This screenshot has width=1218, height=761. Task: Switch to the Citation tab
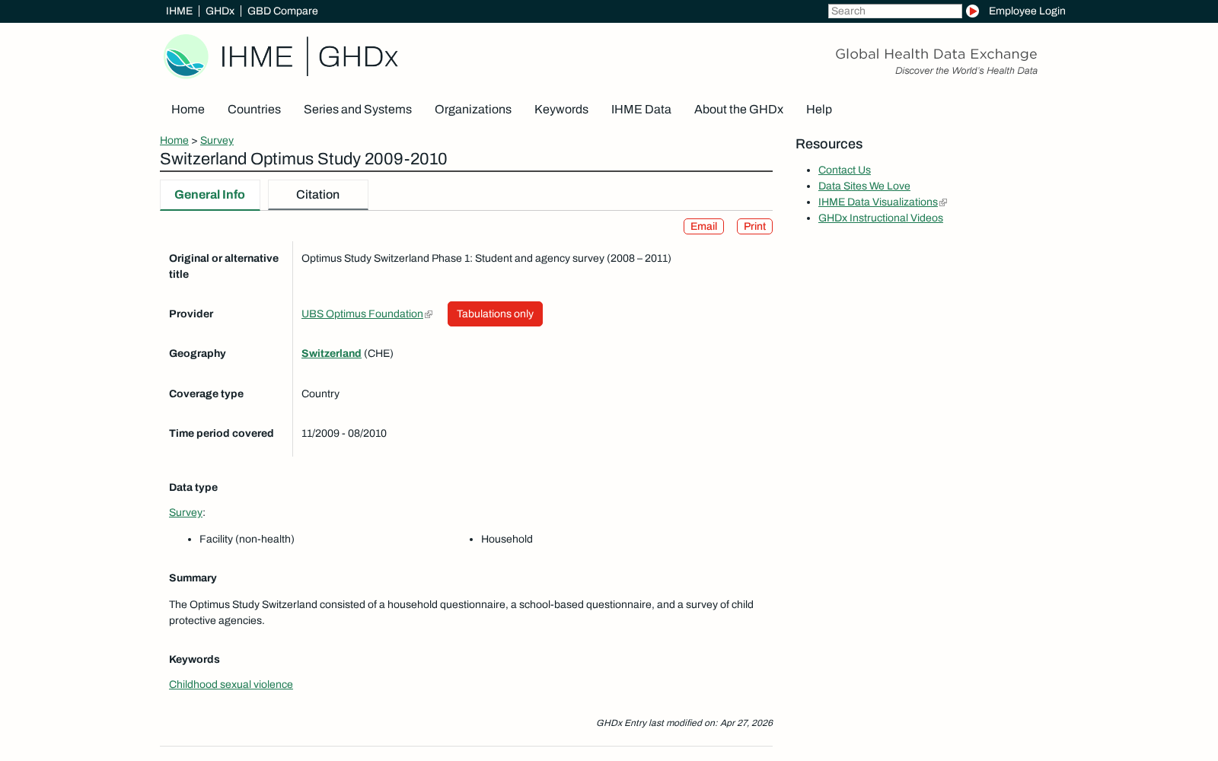point(318,195)
